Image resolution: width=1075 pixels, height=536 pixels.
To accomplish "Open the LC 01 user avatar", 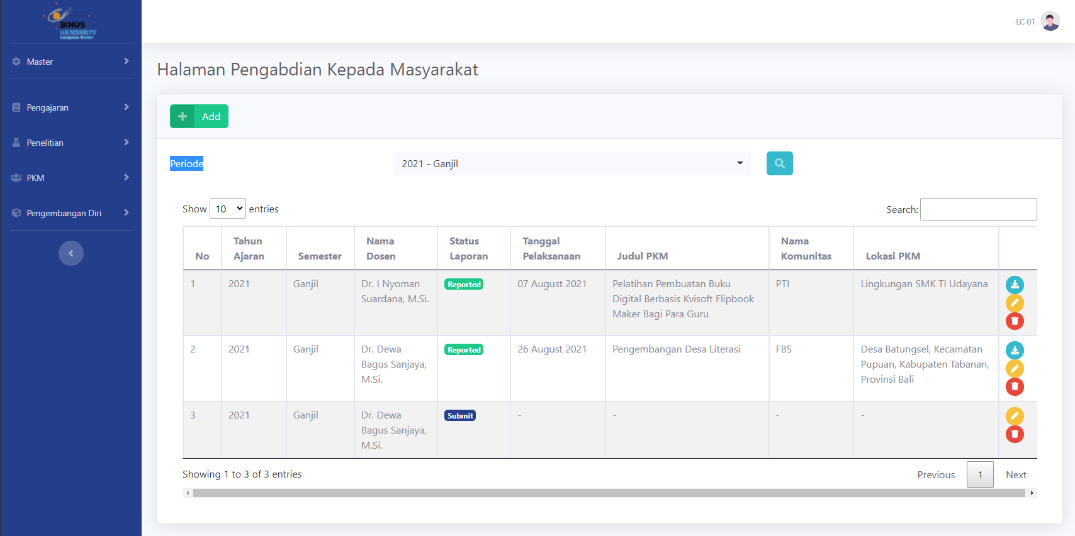I will (1050, 21).
